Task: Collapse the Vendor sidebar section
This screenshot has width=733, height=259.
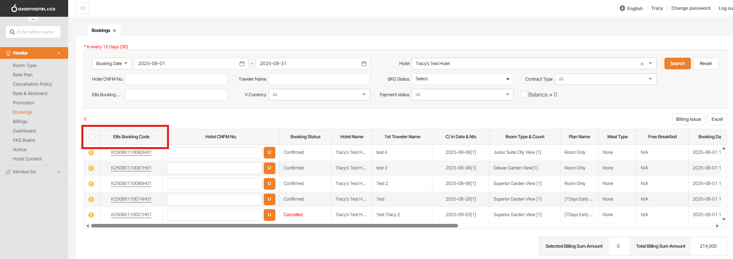Action: (x=59, y=53)
